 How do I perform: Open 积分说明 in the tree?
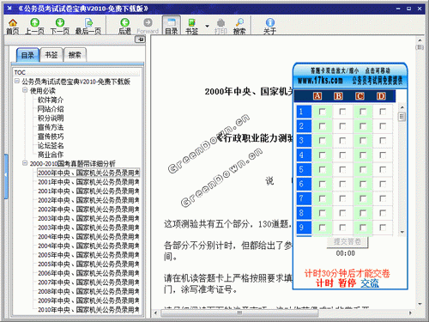[x=51, y=118]
